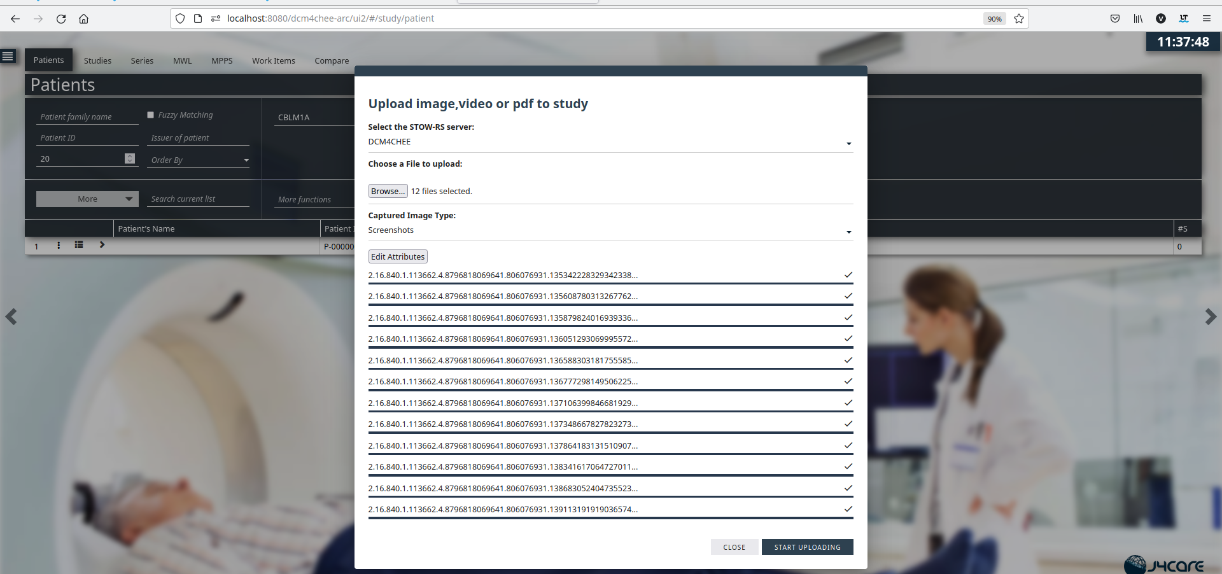Screen dimensions: 1222x574
Task: Expand the patient row with the chevron arrow
Action: coord(102,244)
